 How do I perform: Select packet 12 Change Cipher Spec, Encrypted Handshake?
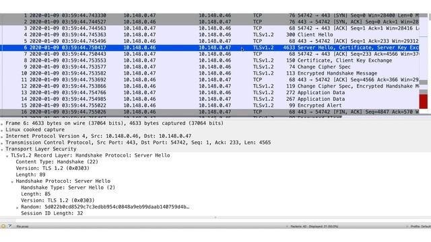coord(209,86)
